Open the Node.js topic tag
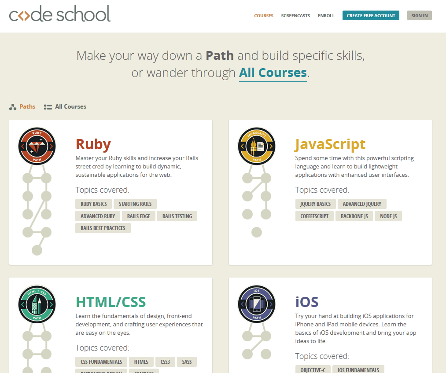446x373 pixels. pos(388,216)
